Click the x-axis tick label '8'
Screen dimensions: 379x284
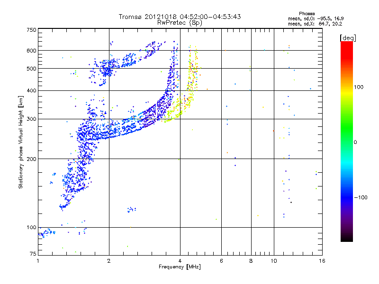tap(251, 261)
